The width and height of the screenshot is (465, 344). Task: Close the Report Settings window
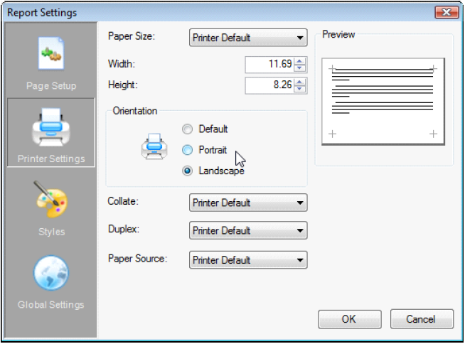tap(447, 12)
